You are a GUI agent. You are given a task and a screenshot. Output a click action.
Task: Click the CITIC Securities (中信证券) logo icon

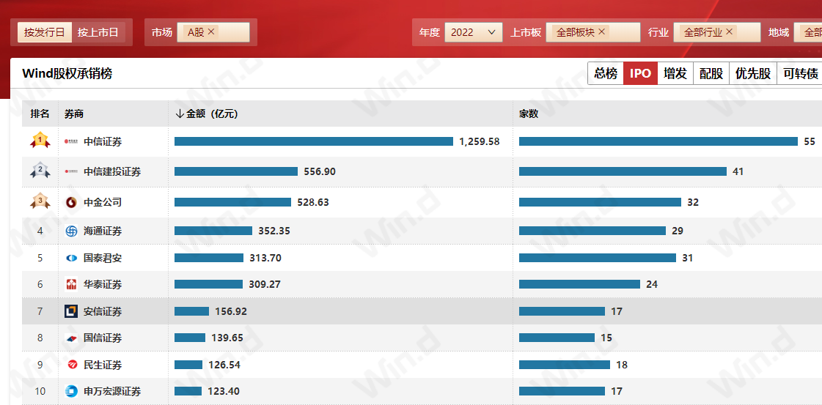click(x=71, y=141)
